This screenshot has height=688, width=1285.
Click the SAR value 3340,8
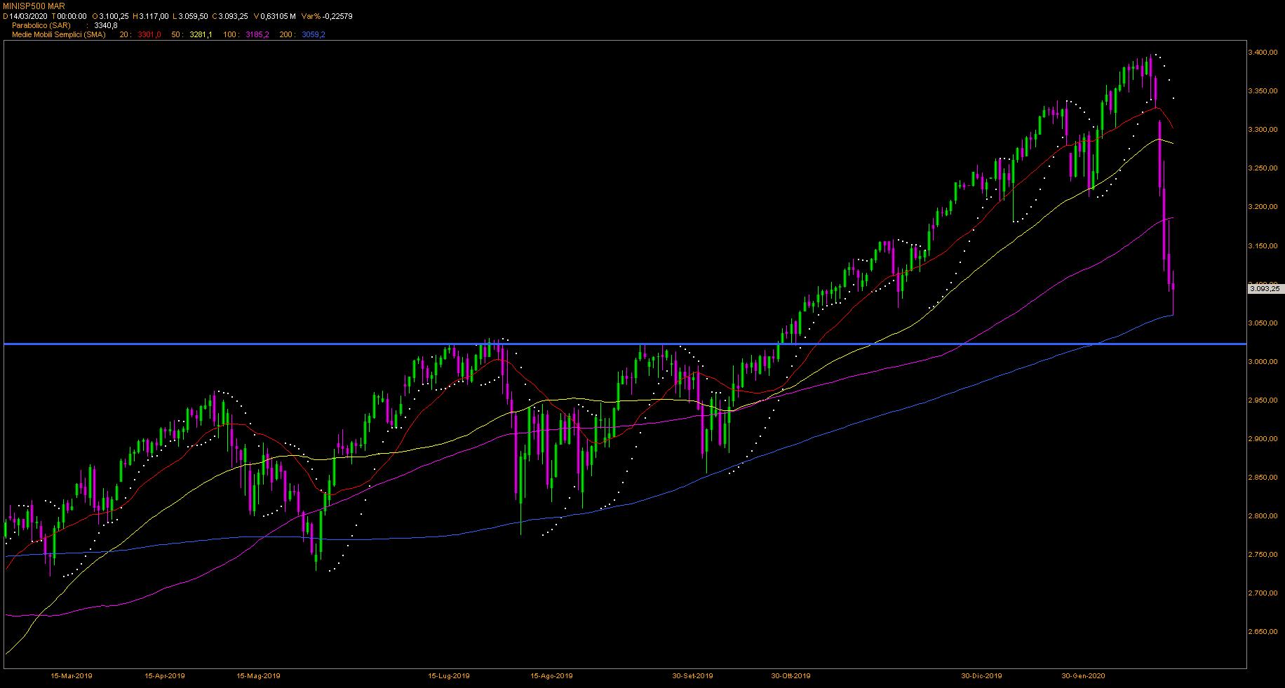[x=106, y=25]
